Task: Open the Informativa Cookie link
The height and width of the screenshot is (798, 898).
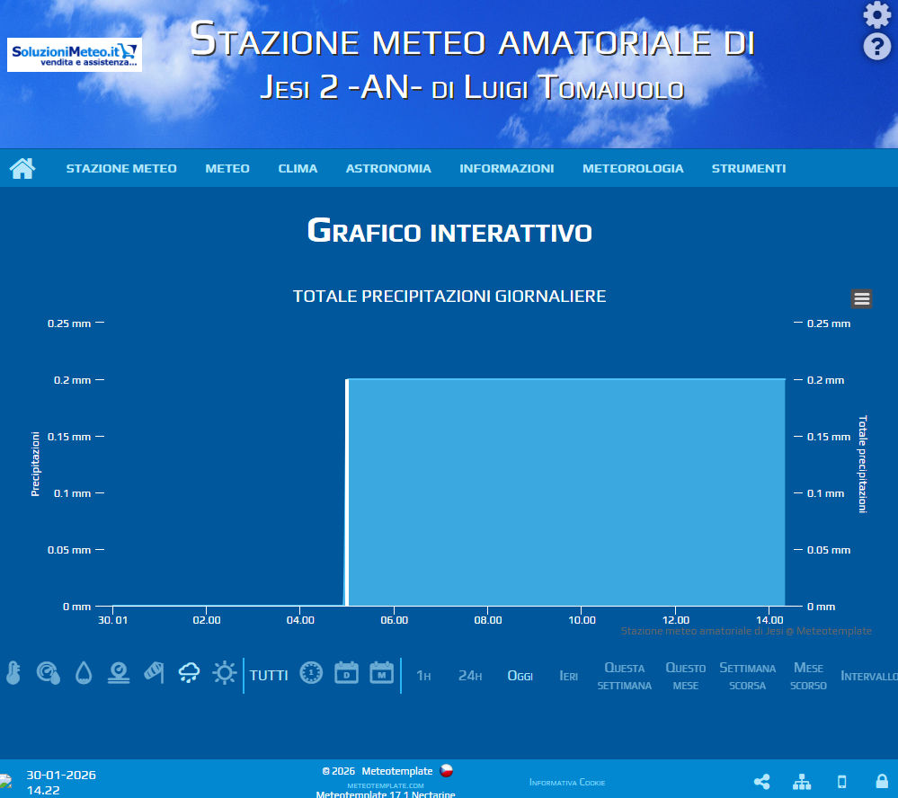Action: coord(567,783)
